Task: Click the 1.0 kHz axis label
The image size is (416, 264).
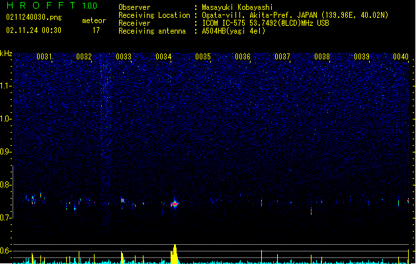Action: pyautogui.click(x=6, y=119)
